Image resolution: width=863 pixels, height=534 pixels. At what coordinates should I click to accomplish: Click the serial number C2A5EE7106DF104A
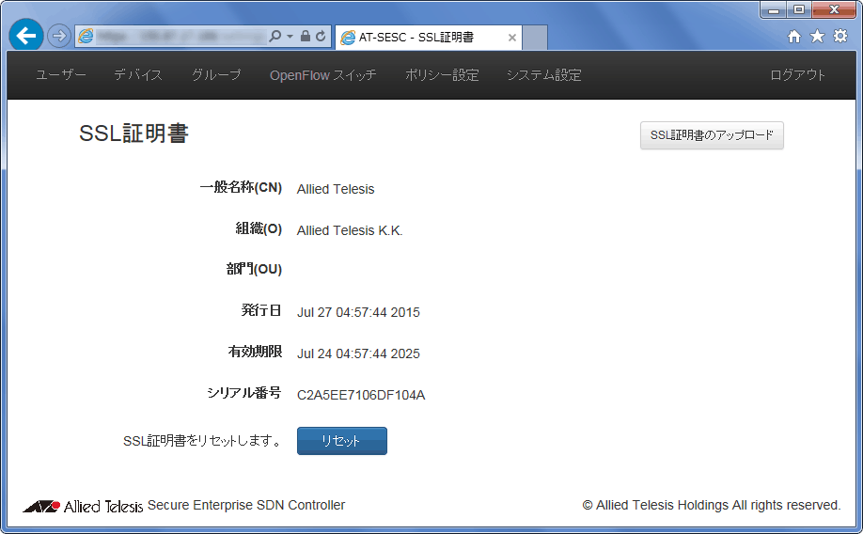click(361, 395)
